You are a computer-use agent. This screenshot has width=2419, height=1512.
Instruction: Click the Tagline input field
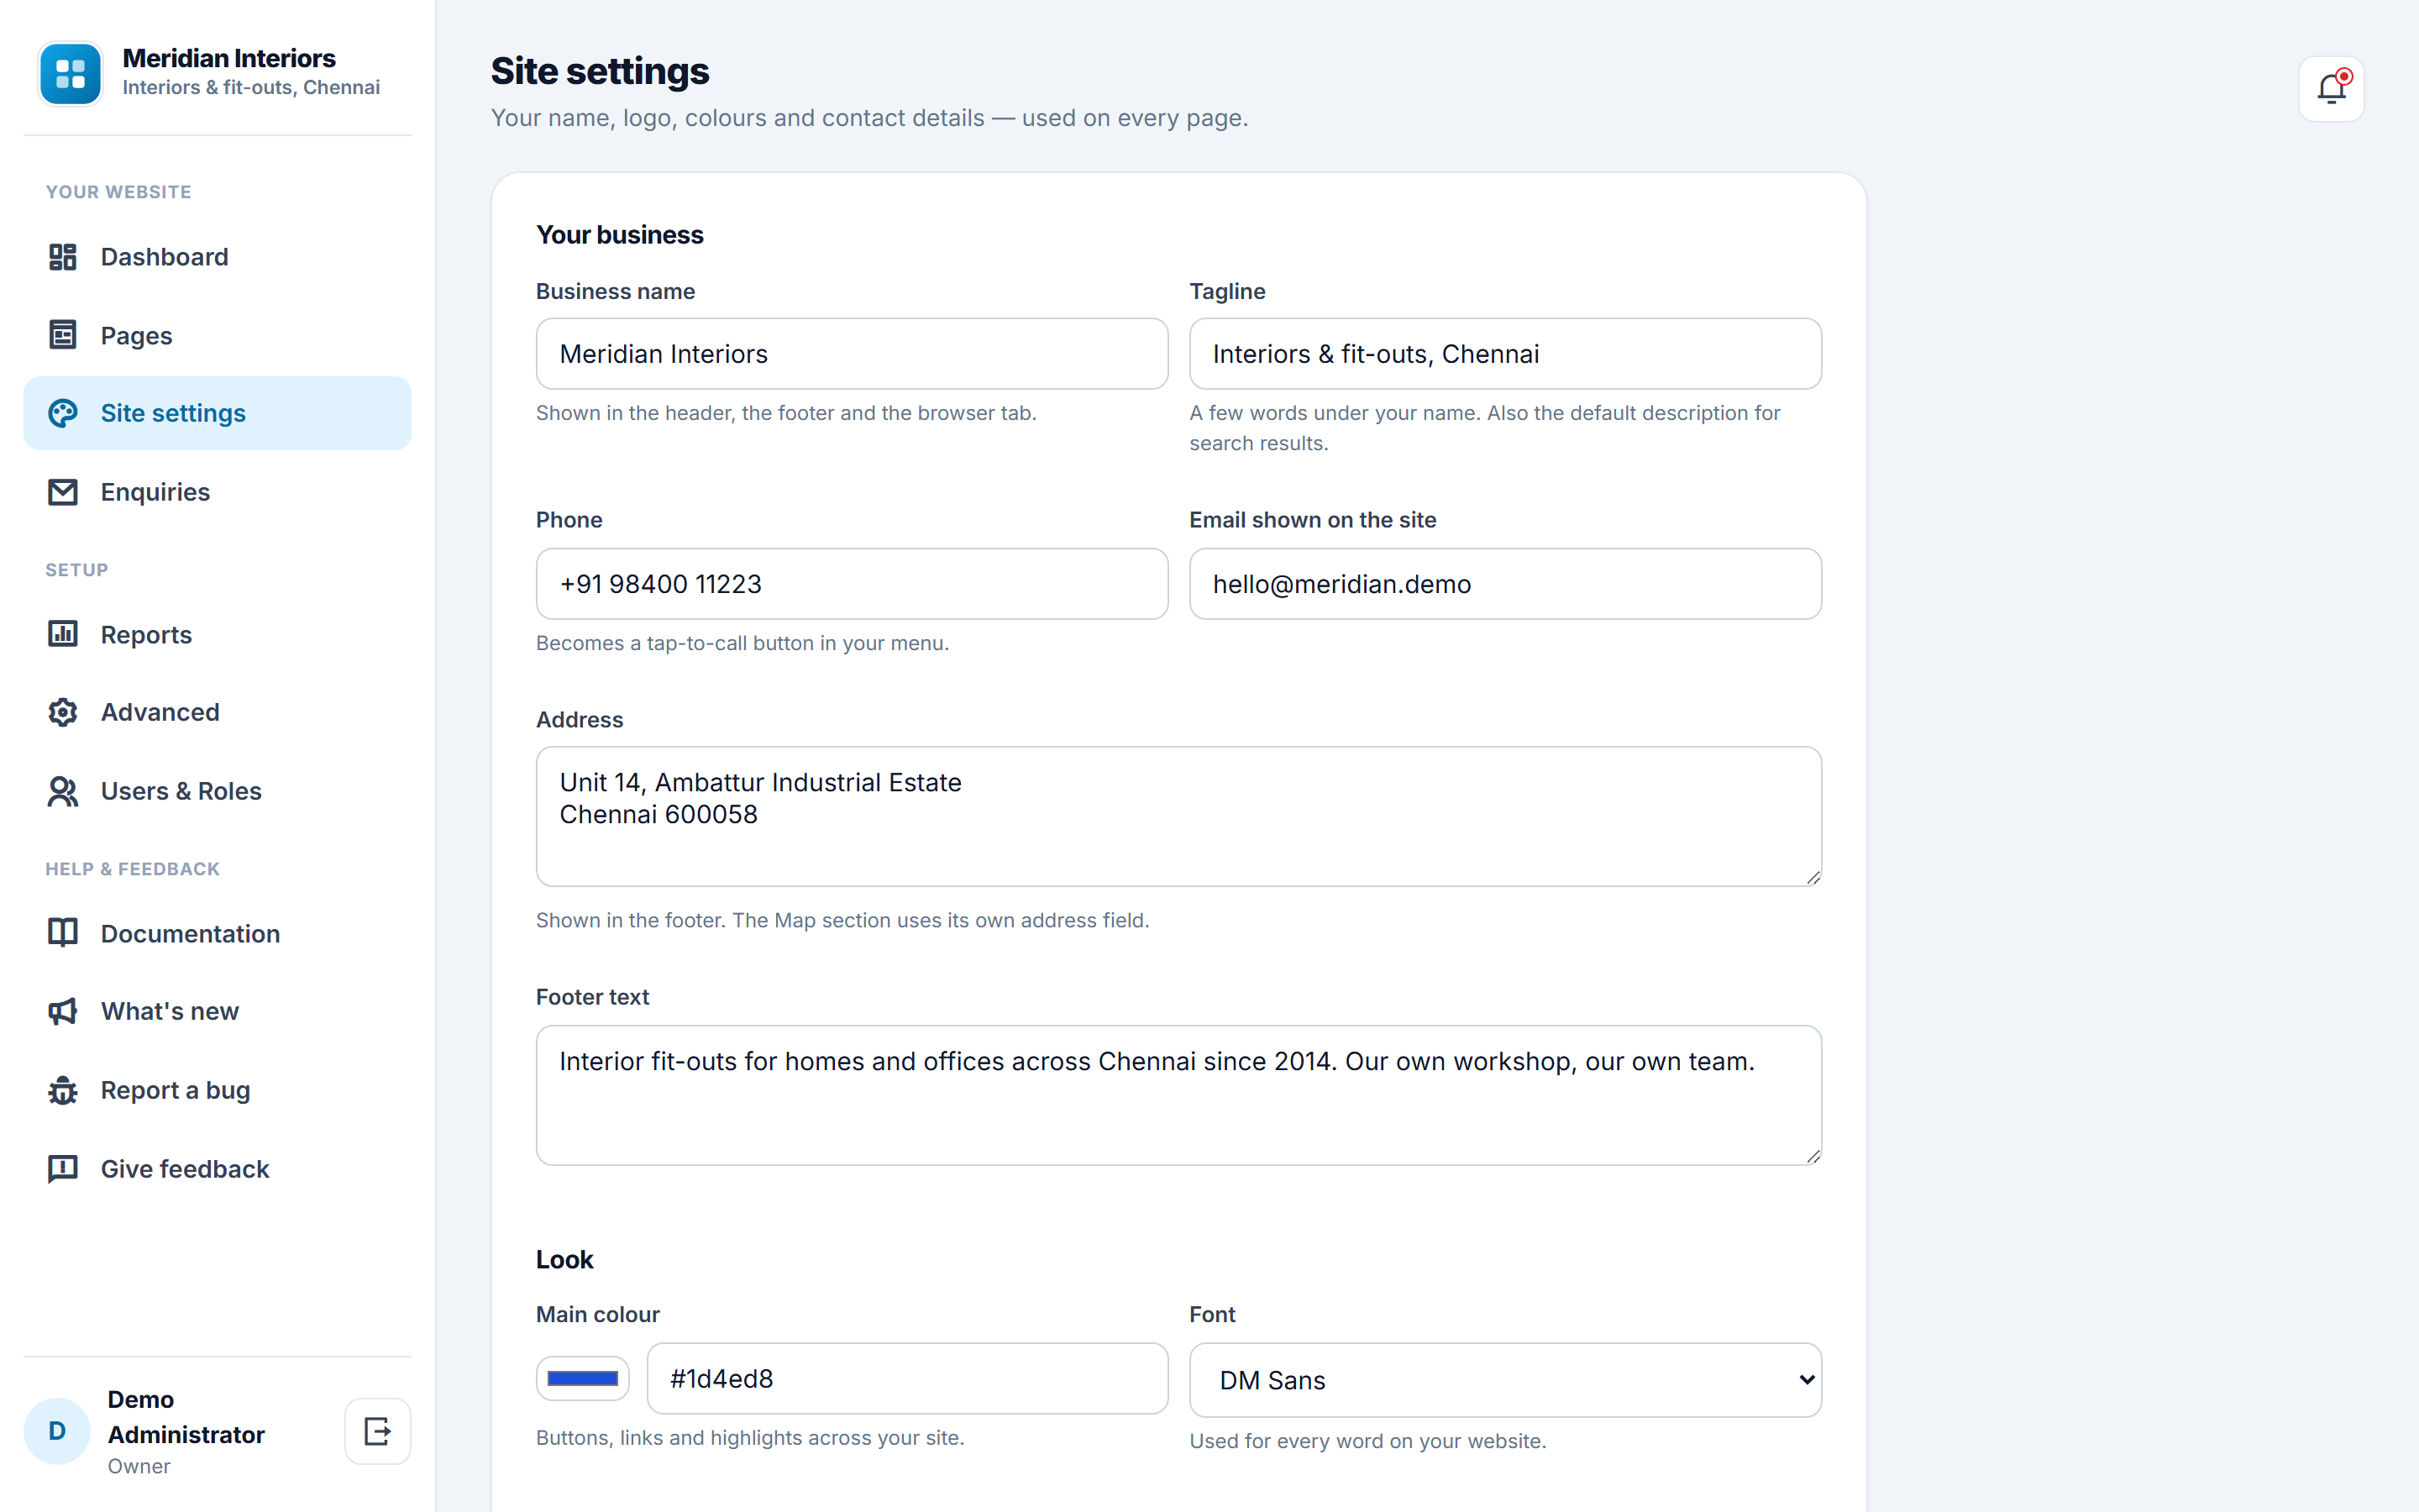pos(1504,354)
